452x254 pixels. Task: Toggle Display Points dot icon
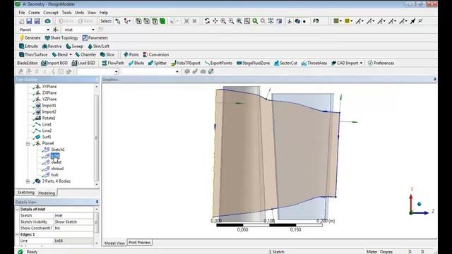coord(304,21)
